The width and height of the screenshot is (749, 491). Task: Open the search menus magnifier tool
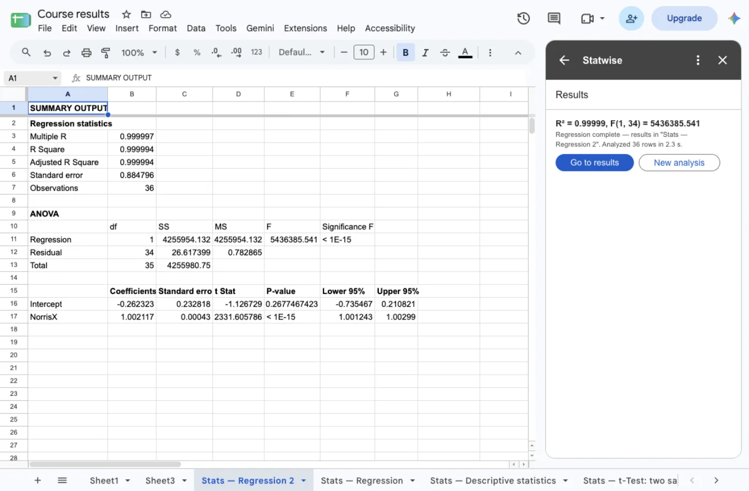coord(26,52)
